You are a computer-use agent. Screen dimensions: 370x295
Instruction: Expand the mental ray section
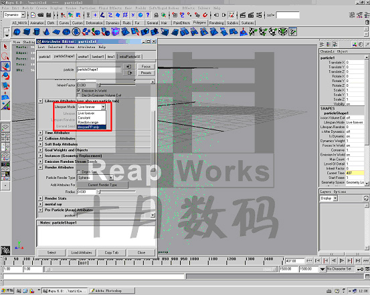pos(40,204)
